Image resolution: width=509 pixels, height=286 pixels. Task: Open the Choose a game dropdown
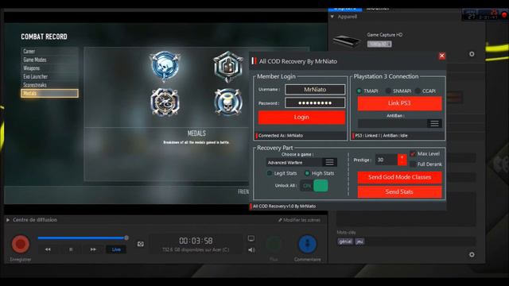click(x=329, y=162)
